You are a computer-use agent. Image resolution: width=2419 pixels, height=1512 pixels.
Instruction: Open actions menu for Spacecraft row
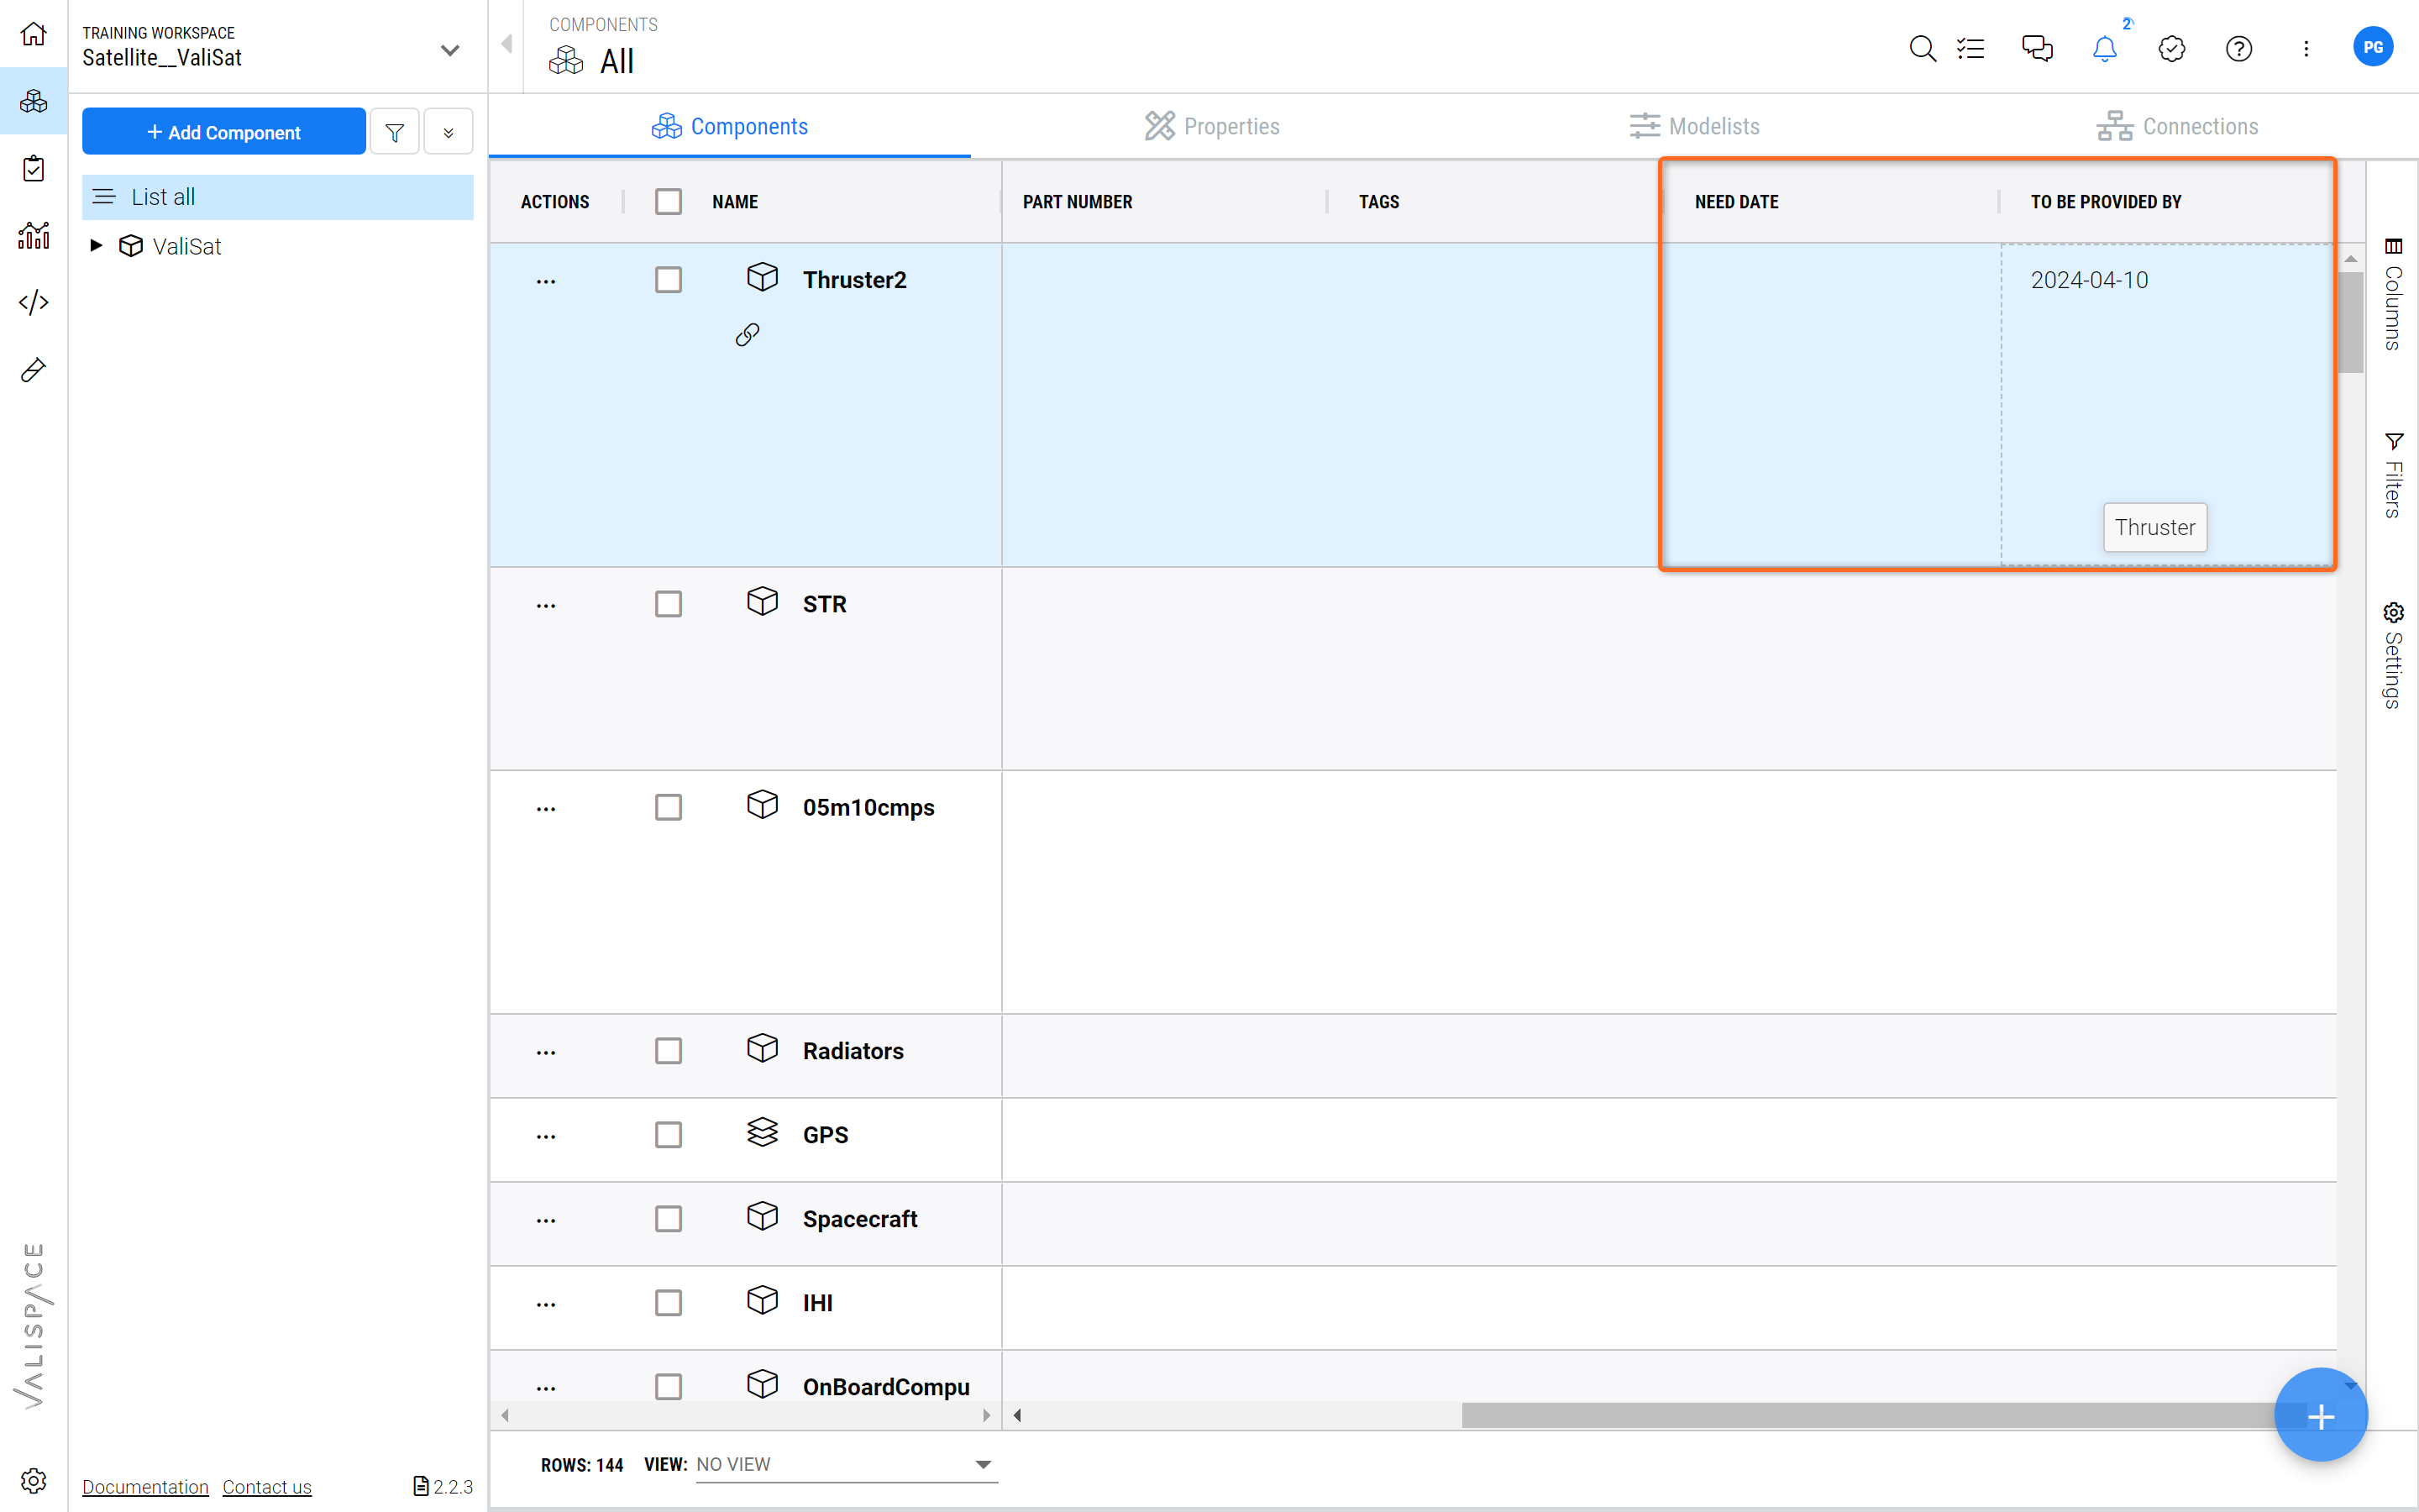click(x=546, y=1220)
